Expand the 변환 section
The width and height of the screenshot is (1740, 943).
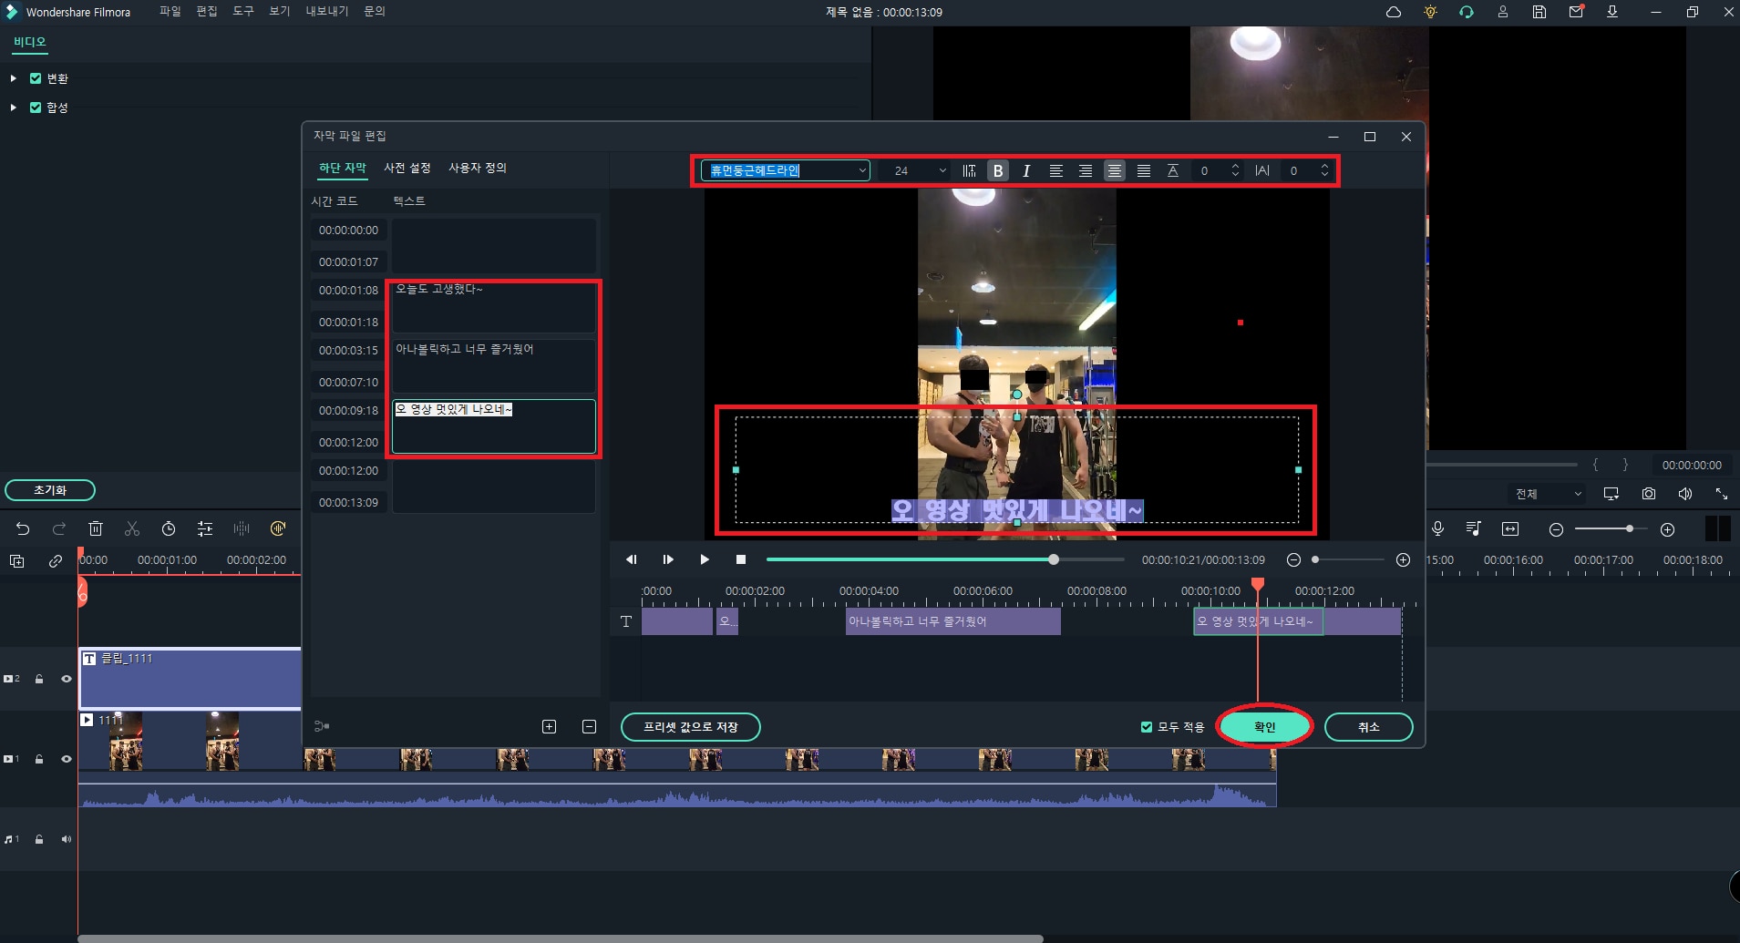click(13, 78)
